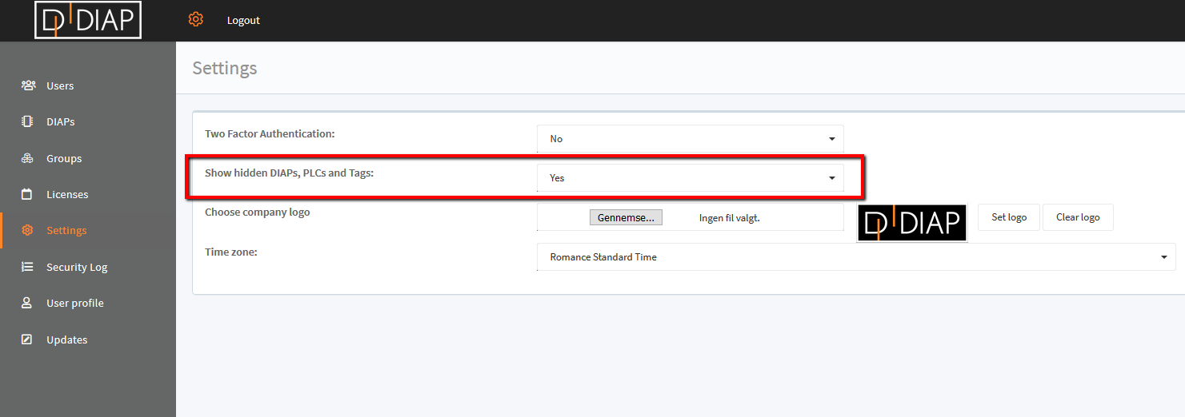1185x417 pixels.
Task: Open the Security Log page
Action: pyautogui.click(x=77, y=267)
